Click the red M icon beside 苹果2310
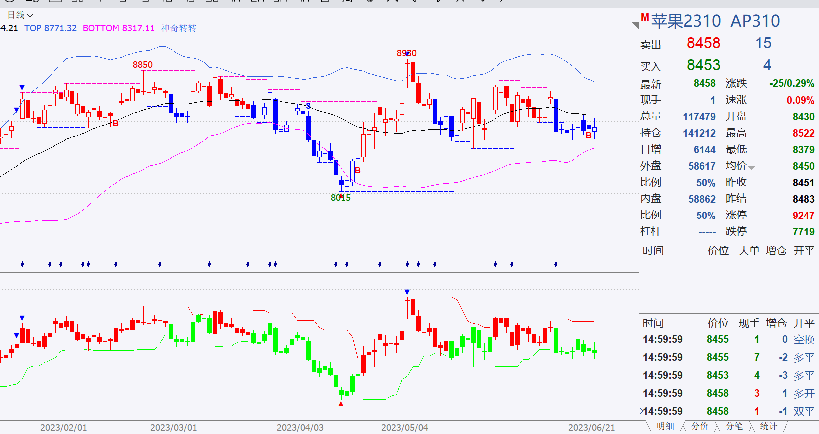Screen dimensions: 819x434 [645, 17]
